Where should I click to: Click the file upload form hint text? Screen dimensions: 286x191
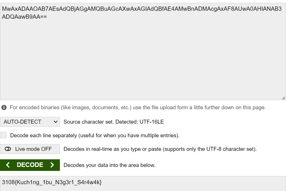pos(138,108)
